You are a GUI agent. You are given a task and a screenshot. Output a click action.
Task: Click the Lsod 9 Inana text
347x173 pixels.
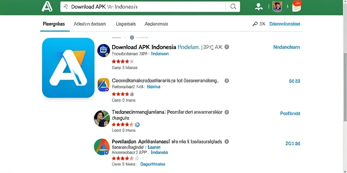point(124,130)
